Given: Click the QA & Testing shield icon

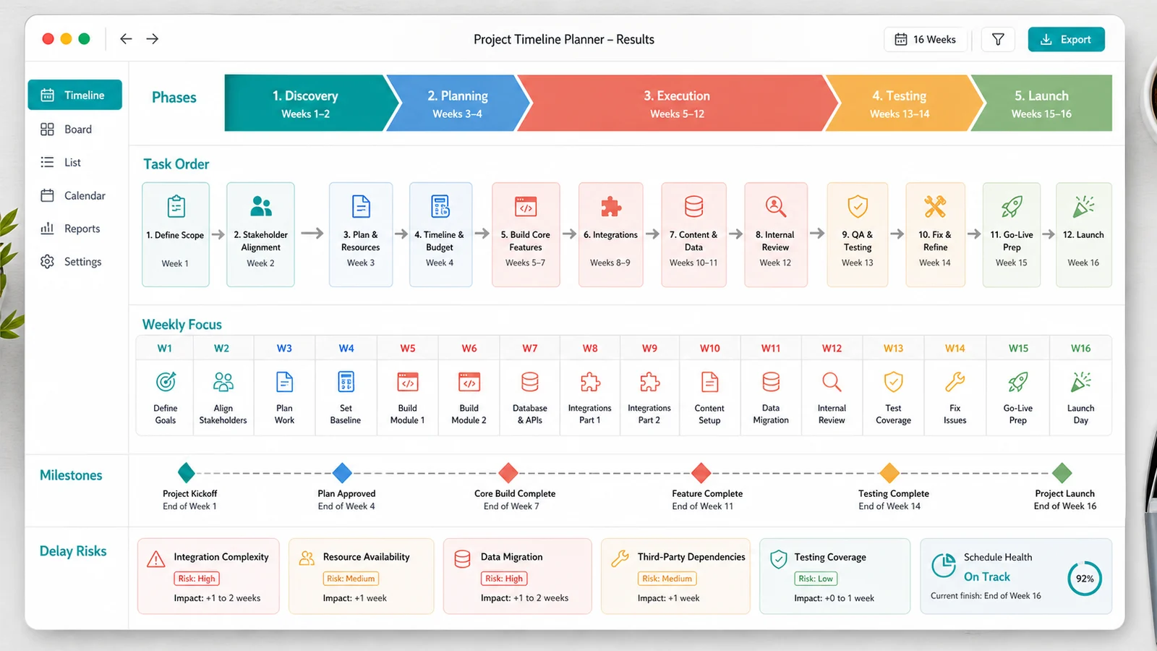Looking at the screenshot, I should 858,206.
